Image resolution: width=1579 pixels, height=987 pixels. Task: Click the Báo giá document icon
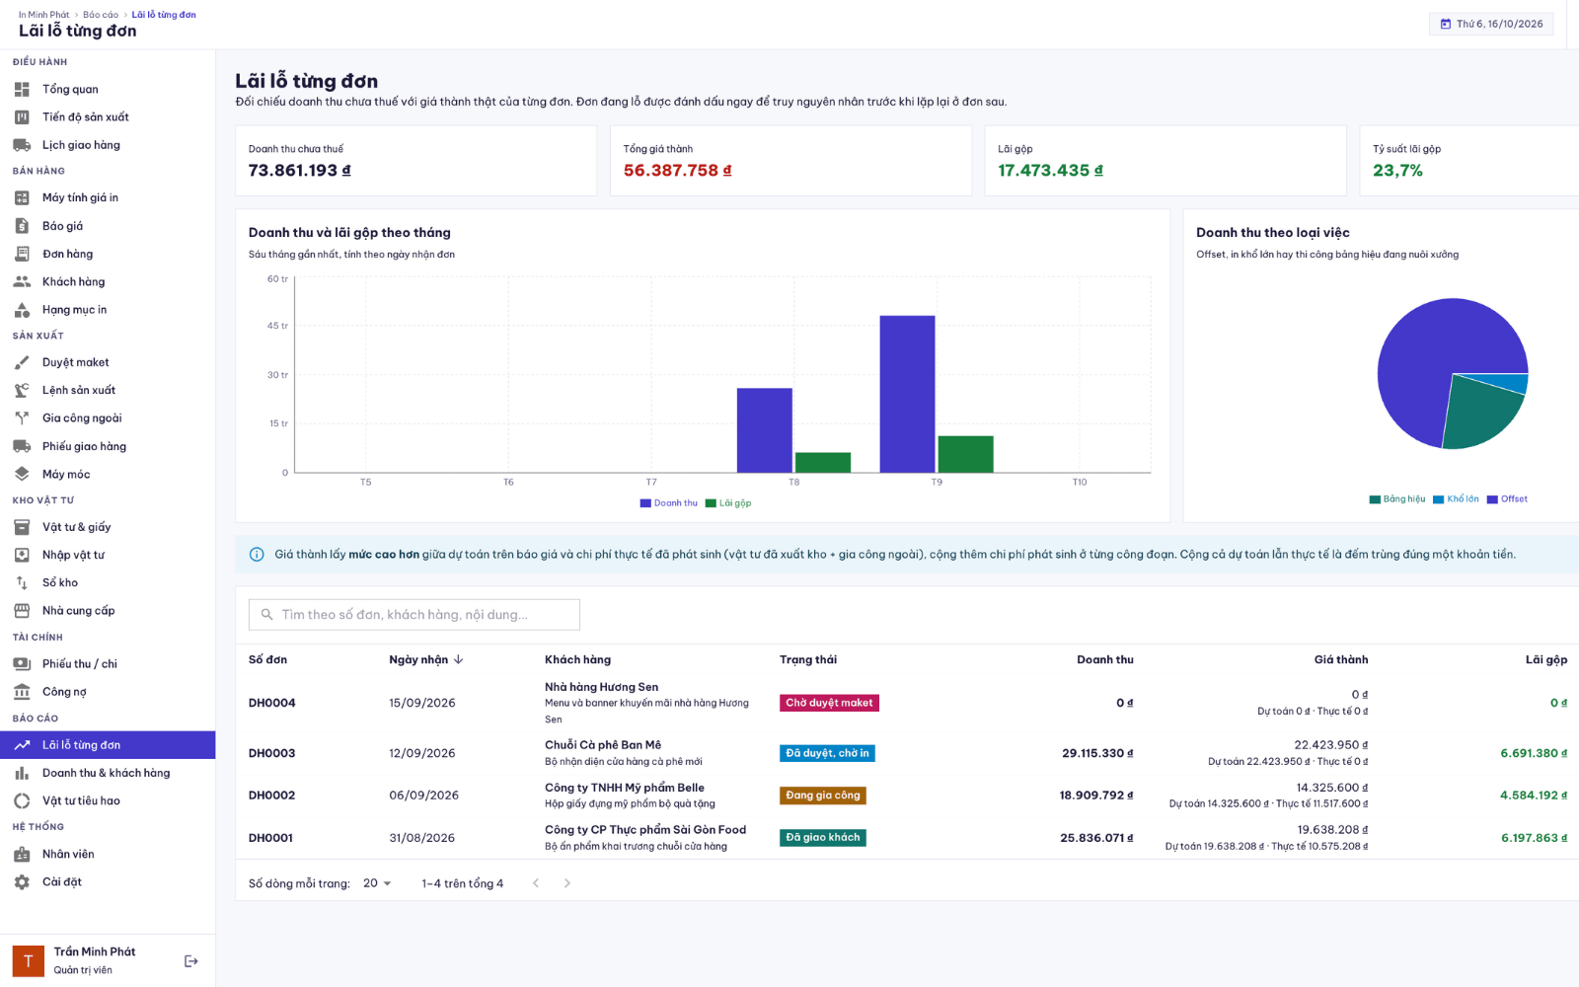pyautogui.click(x=22, y=226)
